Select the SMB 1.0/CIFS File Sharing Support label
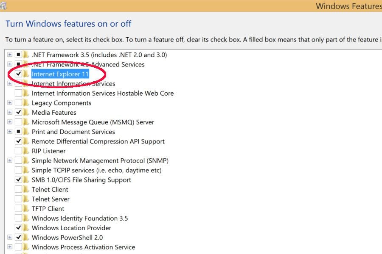The height and width of the screenshot is (254, 382). click(x=81, y=180)
